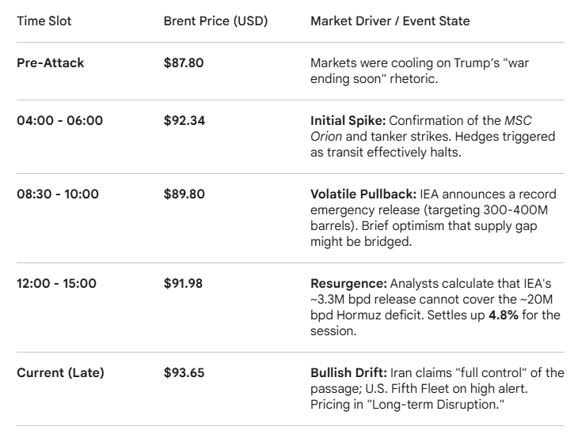The width and height of the screenshot is (578, 434).
Task: Select the Current (Late) row label
Action: [60, 372]
